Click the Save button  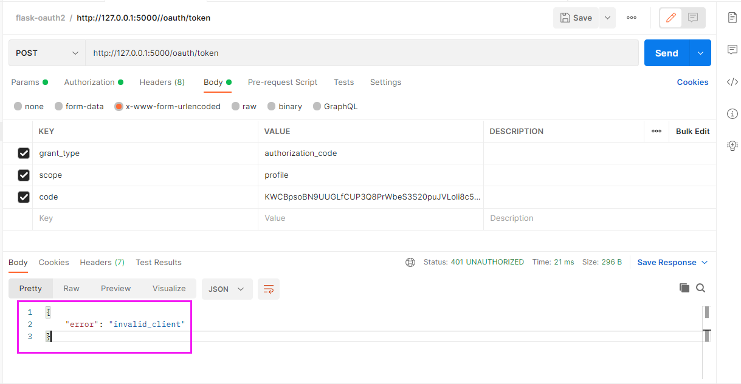576,18
